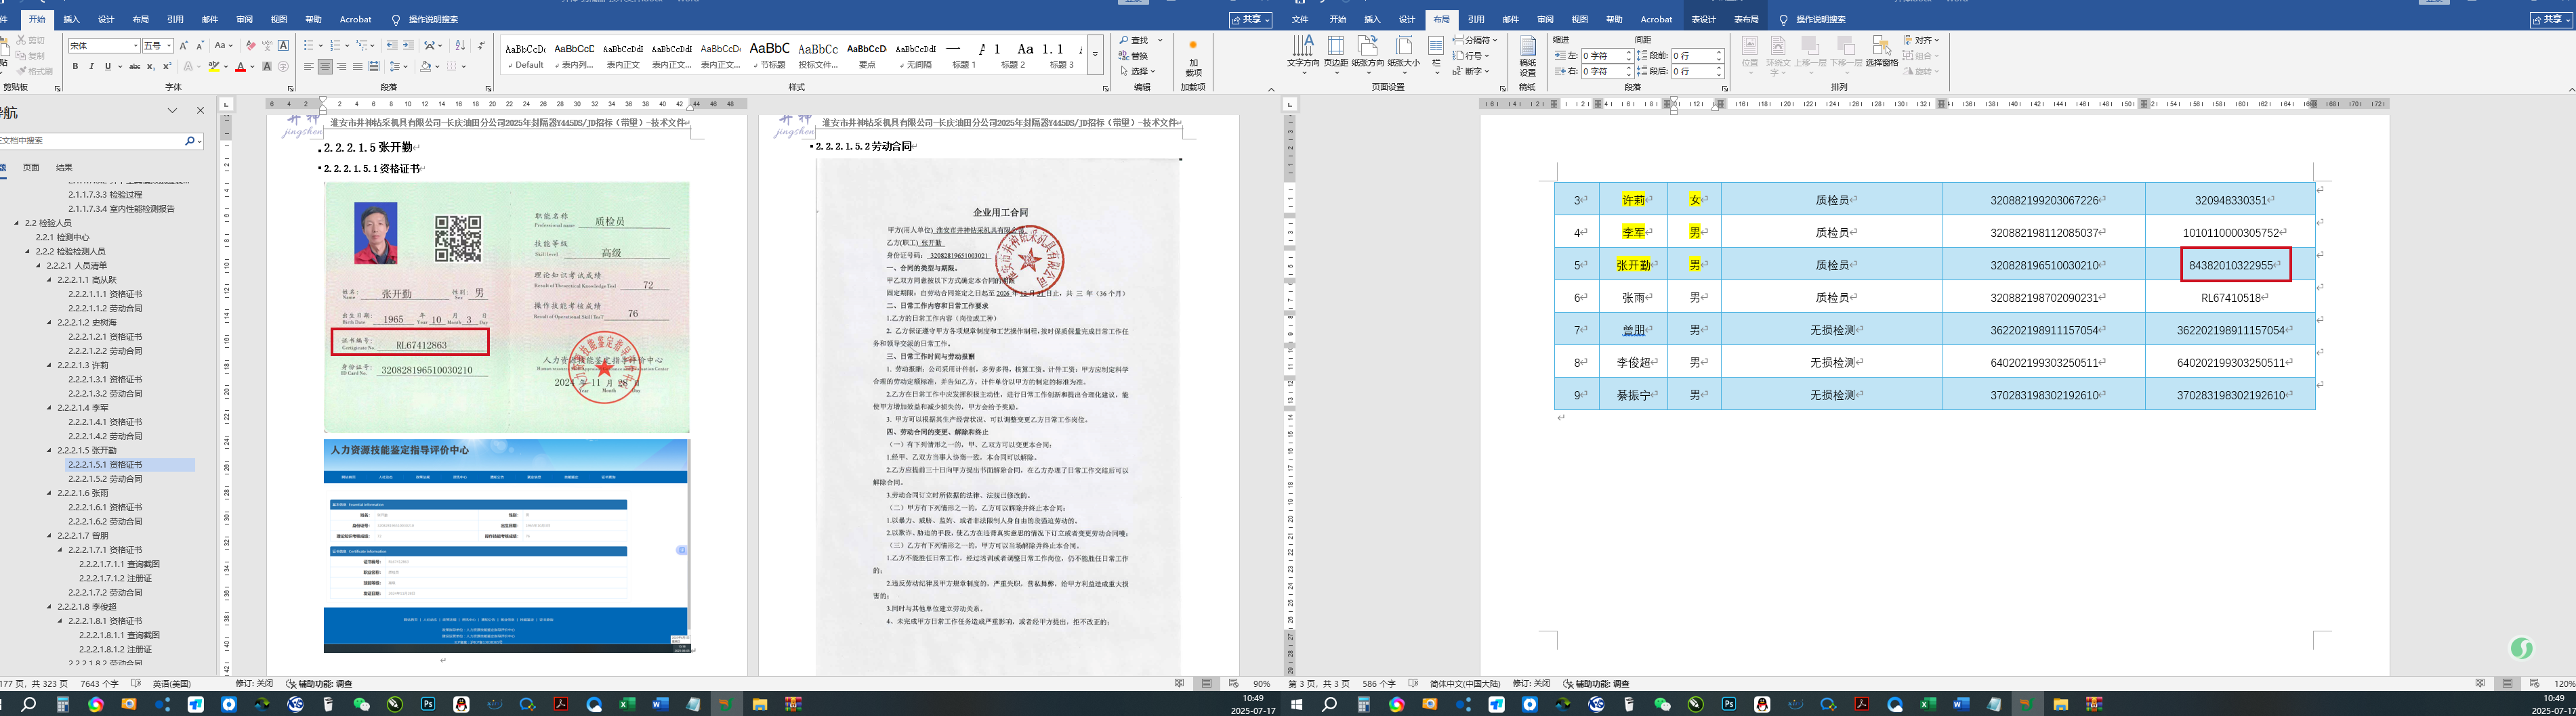2576x716 pixels.
Task: Toggle align-left for the paragraph
Action: pyautogui.click(x=309, y=67)
